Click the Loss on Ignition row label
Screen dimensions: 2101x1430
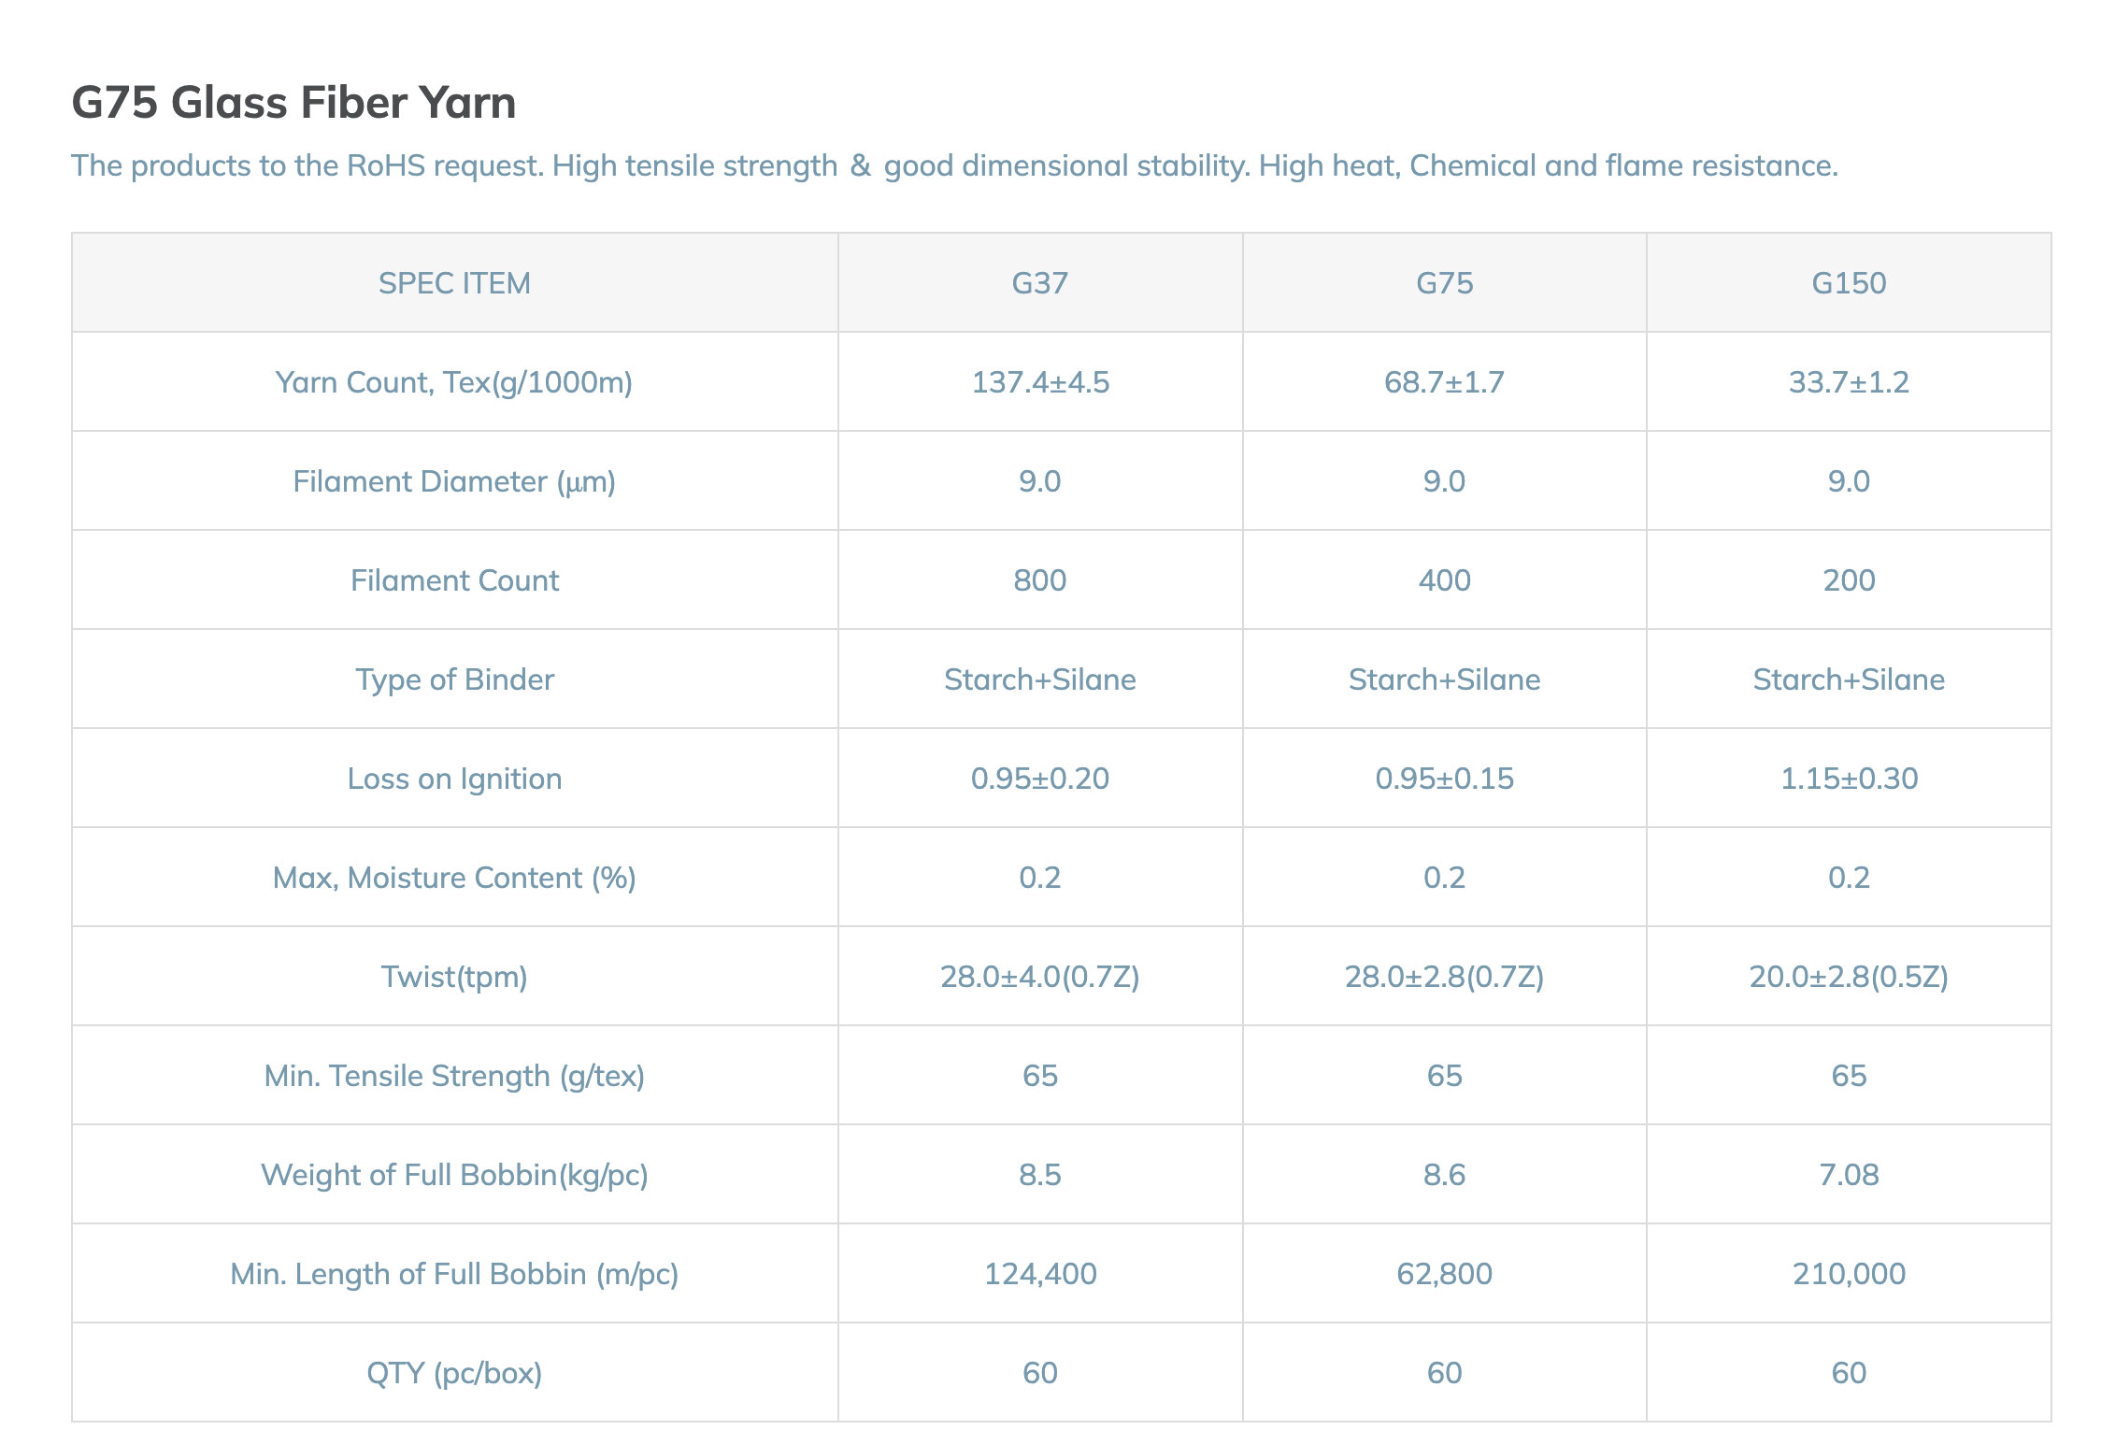tap(454, 779)
